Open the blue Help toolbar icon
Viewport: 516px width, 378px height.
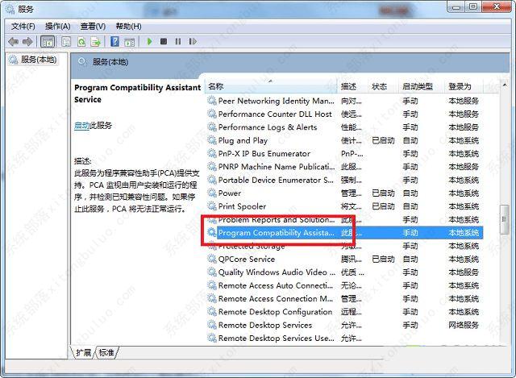[115, 41]
